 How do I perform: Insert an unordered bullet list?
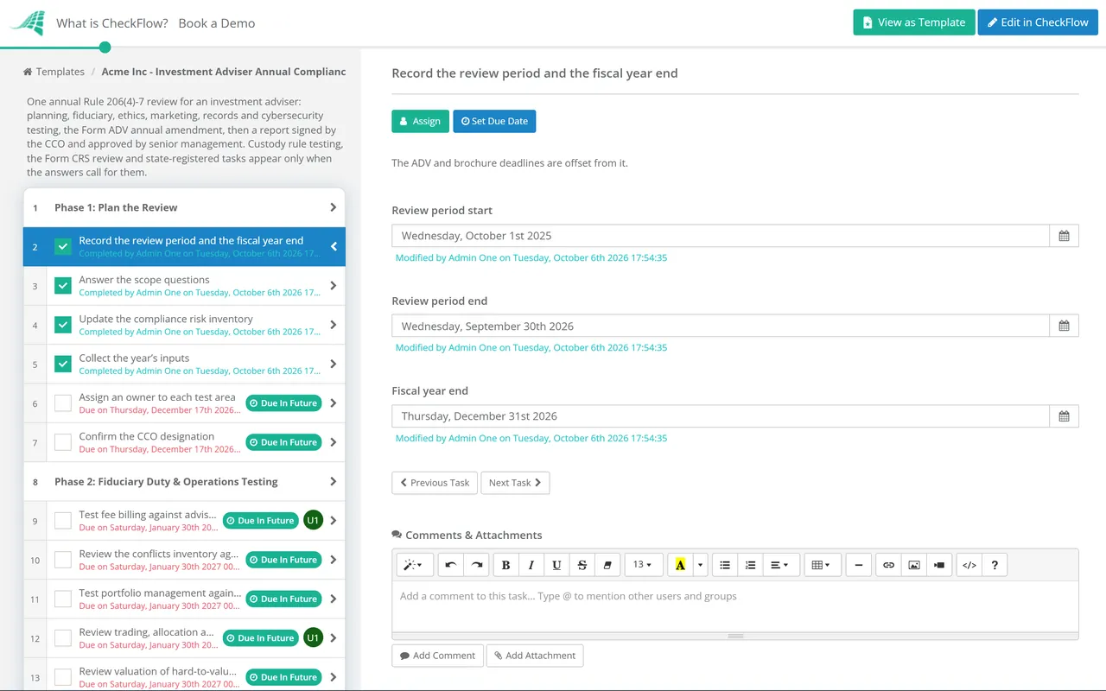(725, 565)
